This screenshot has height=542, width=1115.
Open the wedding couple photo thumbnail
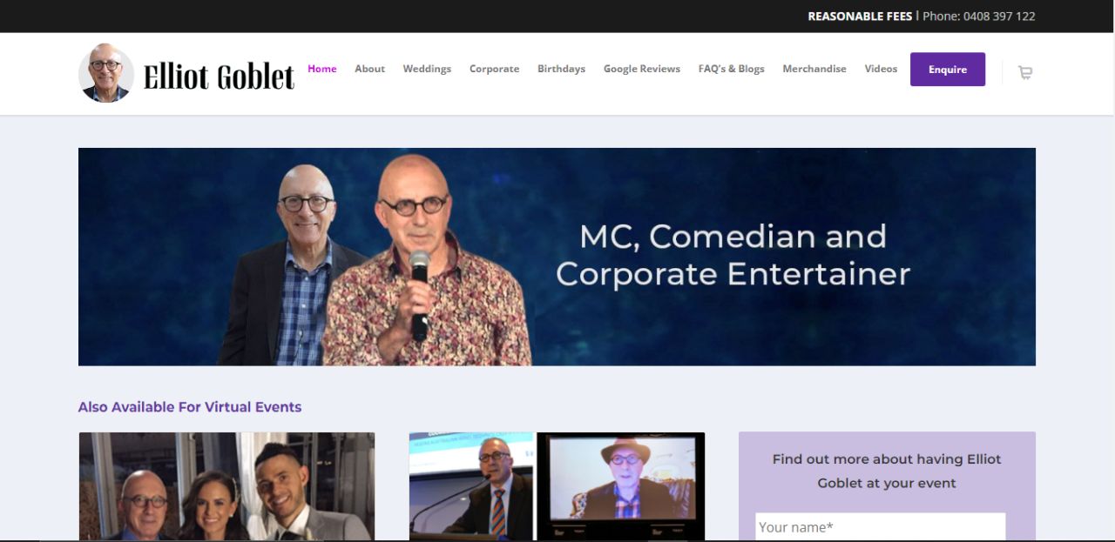[x=226, y=486]
